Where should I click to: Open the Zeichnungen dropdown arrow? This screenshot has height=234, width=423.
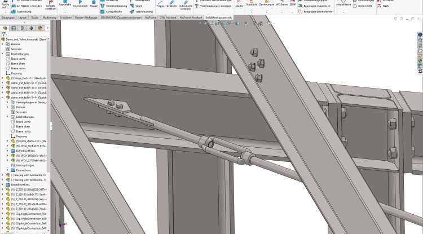[267, 12]
